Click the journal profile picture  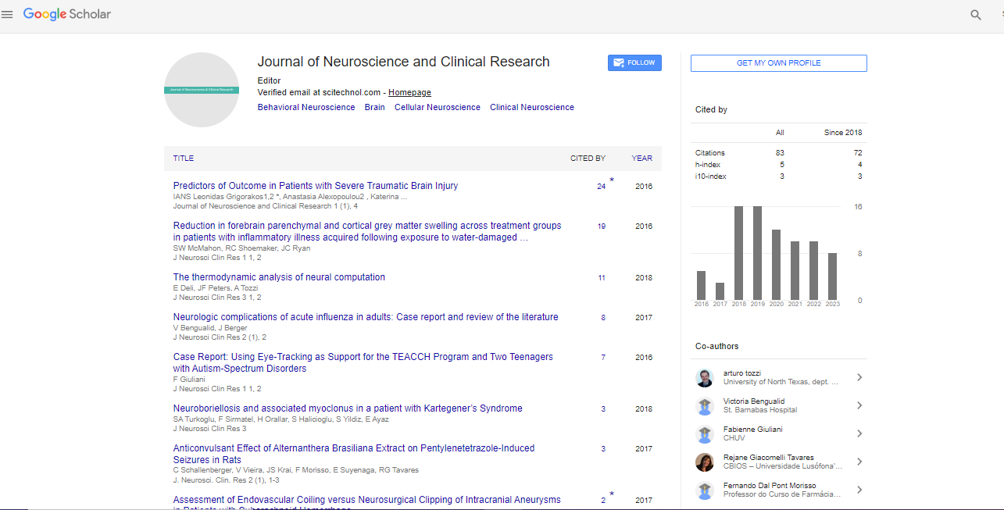click(x=202, y=90)
